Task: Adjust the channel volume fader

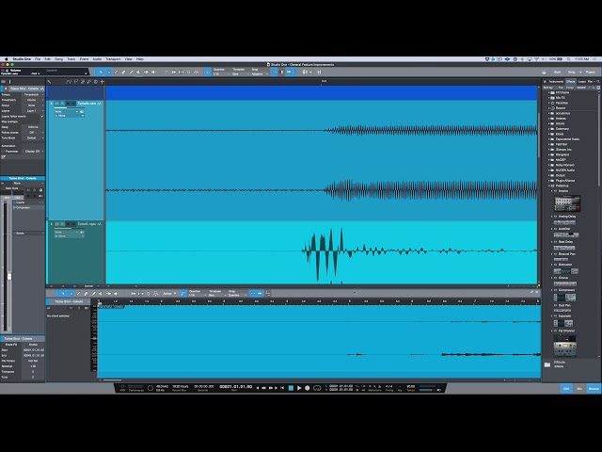Action: click(9, 276)
